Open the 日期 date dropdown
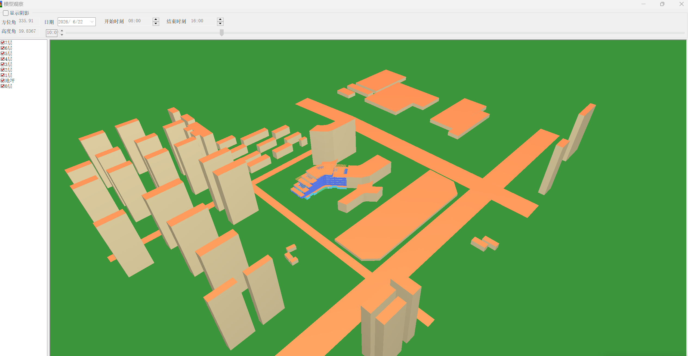This screenshot has height=356, width=688. tap(92, 22)
